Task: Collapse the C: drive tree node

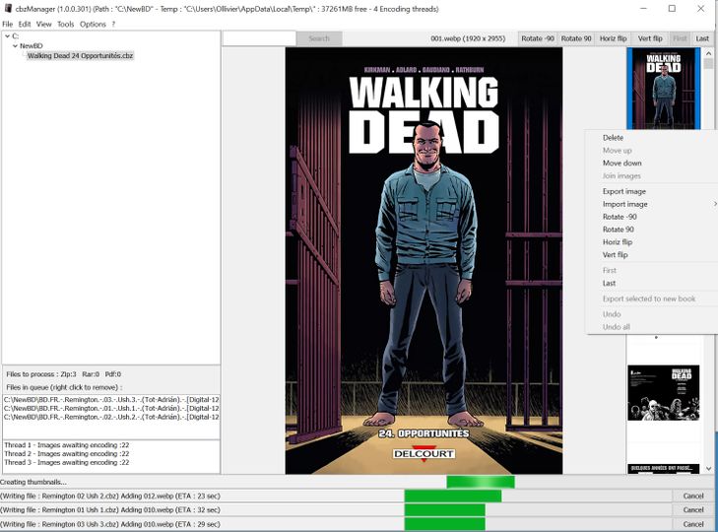Action: 7,36
